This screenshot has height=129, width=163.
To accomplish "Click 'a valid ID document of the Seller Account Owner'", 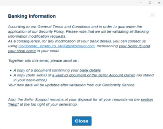I will [94, 75].
